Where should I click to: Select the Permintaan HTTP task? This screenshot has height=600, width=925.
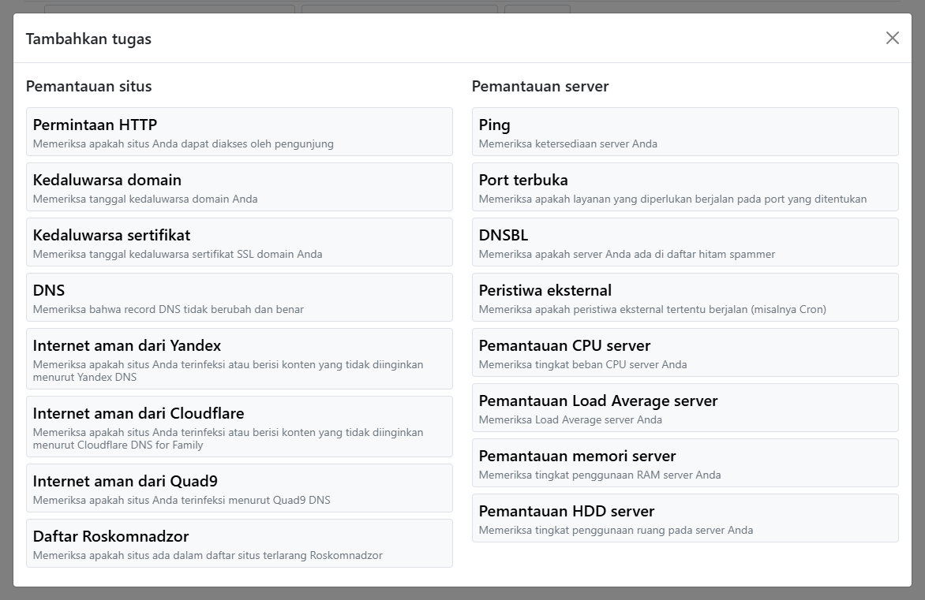click(x=239, y=132)
